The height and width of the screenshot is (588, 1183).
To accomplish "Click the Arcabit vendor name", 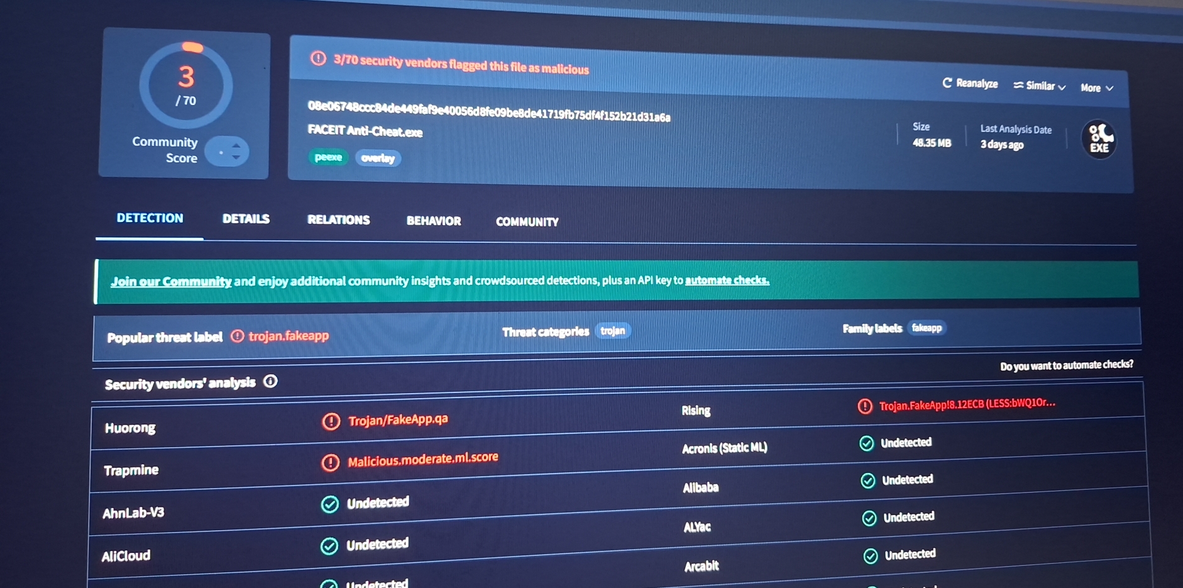I will click(x=702, y=566).
